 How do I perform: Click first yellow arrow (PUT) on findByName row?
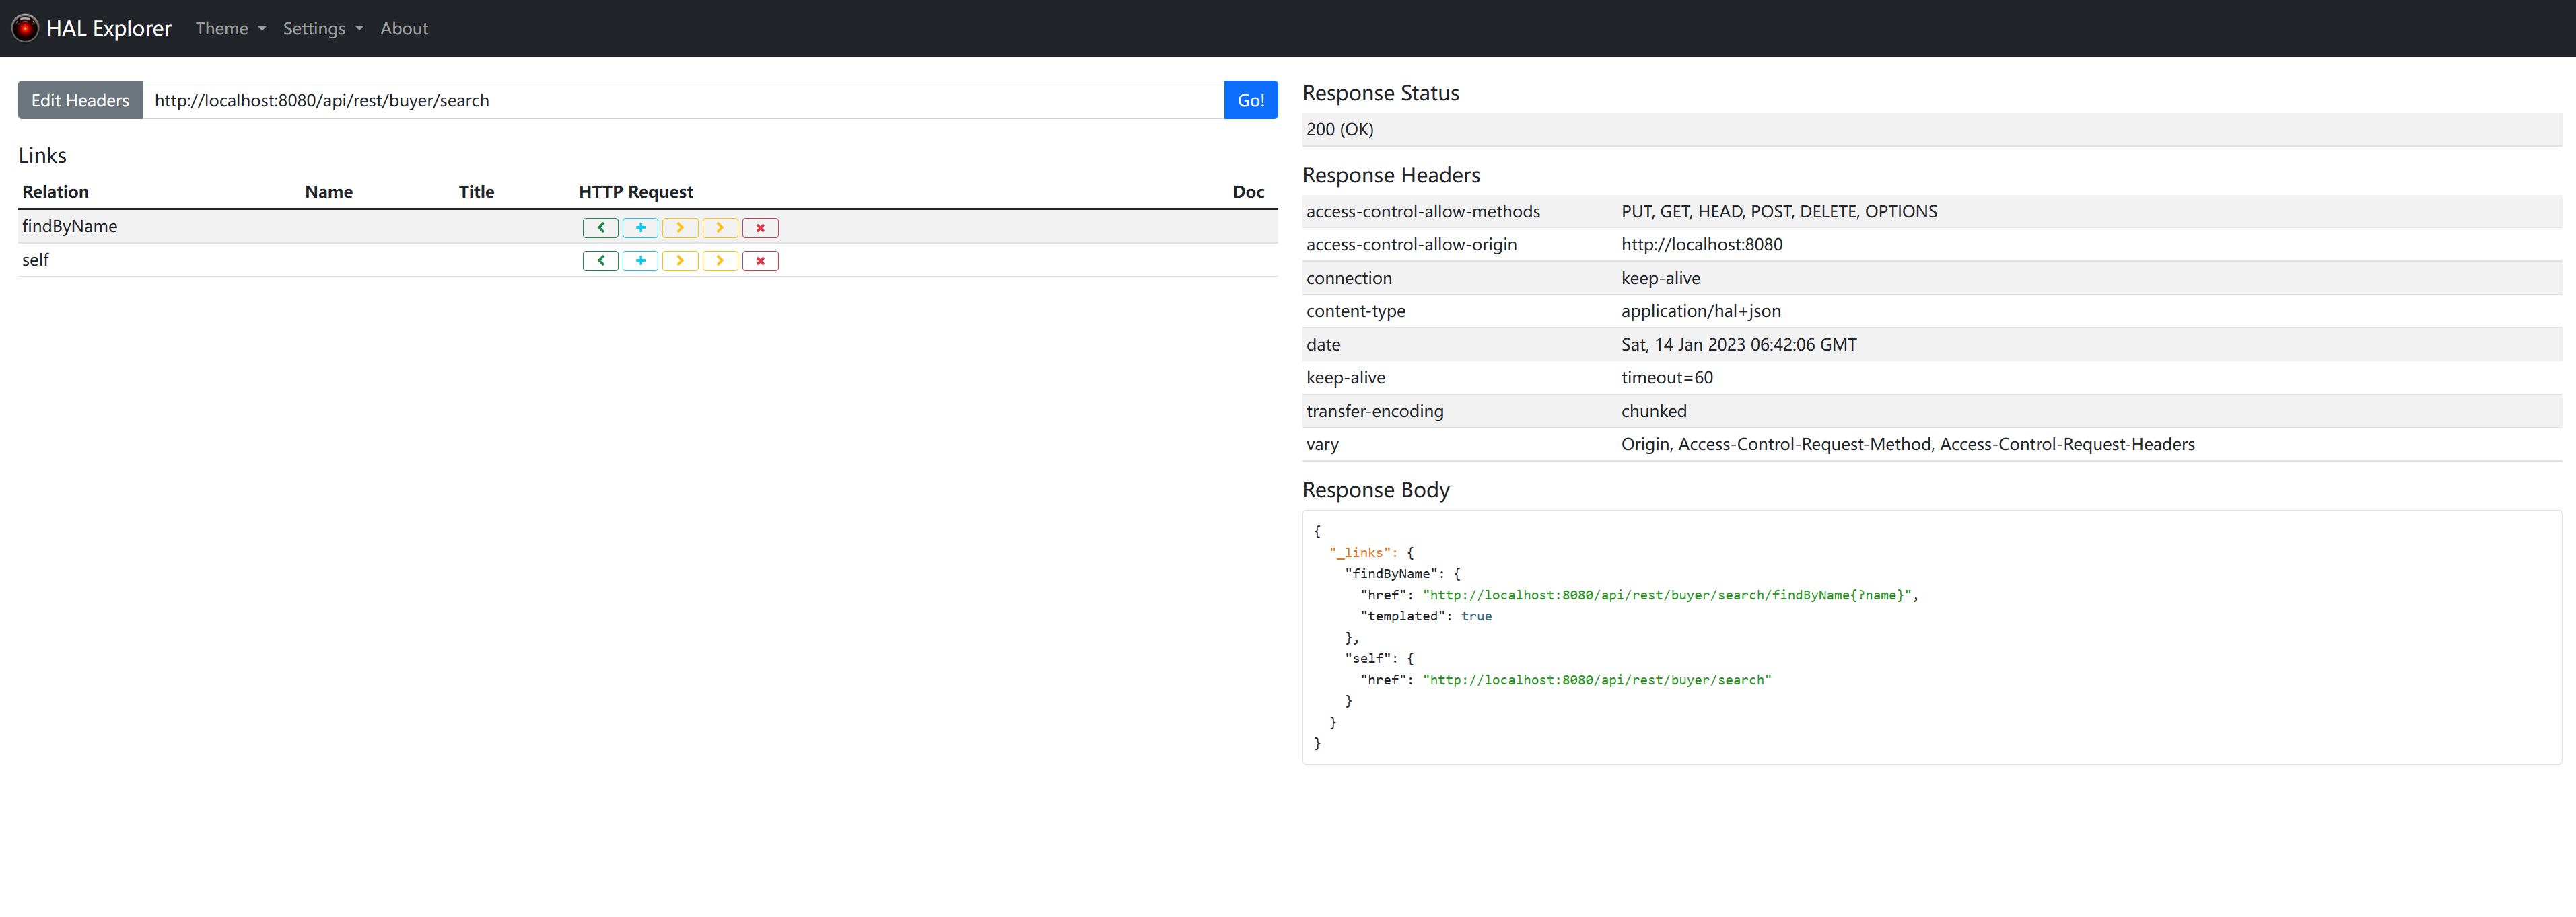tap(680, 228)
